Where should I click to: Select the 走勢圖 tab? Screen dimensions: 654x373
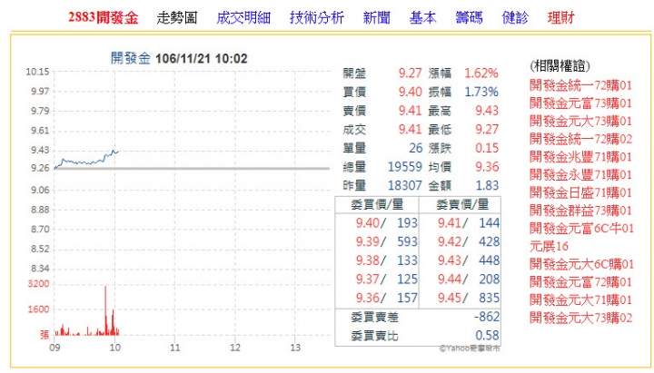(176, 17)
